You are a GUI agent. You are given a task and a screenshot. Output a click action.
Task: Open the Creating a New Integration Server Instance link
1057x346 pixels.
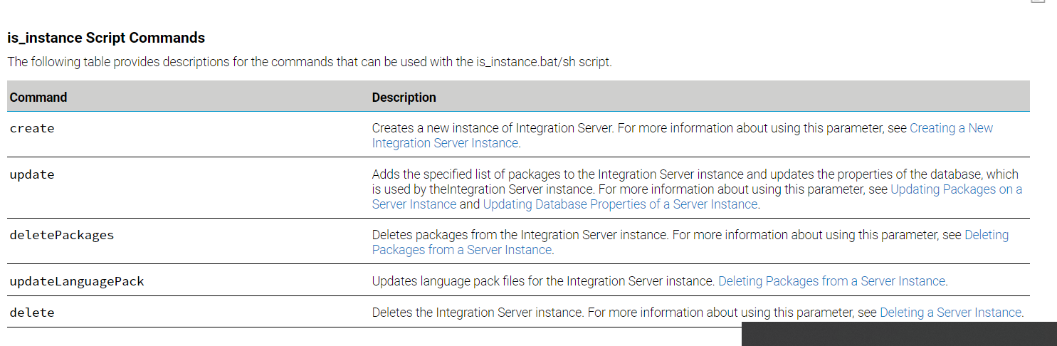coord(951,129)
